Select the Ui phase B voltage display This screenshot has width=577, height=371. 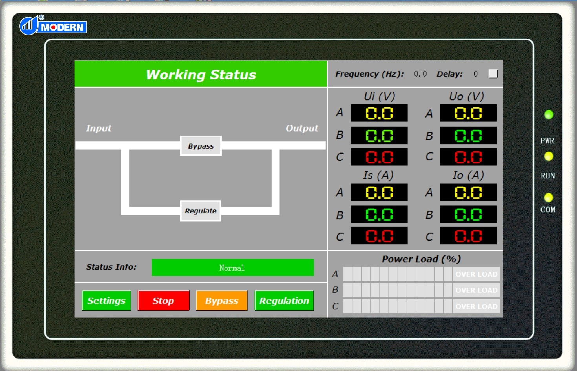coord(379,136)
